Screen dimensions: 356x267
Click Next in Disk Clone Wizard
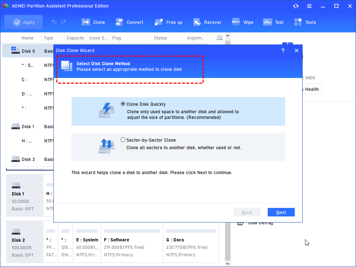281,212
